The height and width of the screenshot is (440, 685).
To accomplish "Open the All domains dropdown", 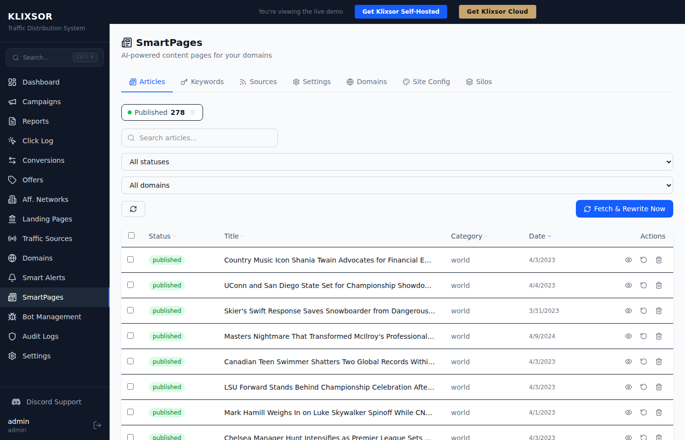I will pyautogui.click(x=397, y=185).
